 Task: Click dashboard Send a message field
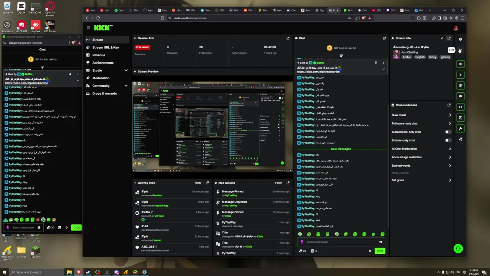[341, 242]
